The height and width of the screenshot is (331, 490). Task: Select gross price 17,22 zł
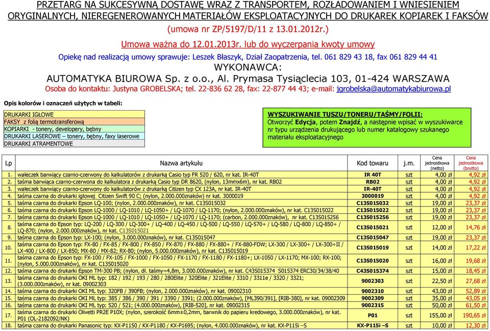[x=471, y=248]
